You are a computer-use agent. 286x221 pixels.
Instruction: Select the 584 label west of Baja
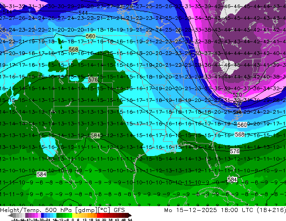42,175
